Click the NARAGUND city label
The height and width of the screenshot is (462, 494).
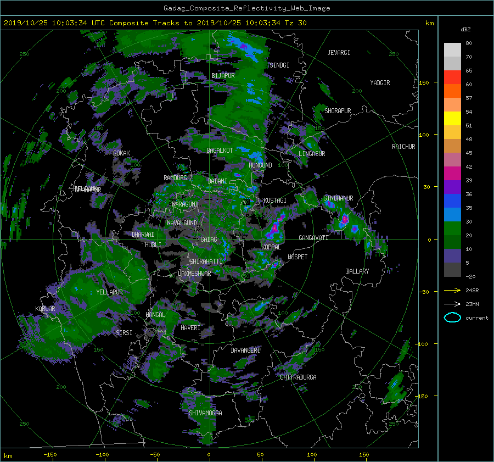[x=186, y=204]
